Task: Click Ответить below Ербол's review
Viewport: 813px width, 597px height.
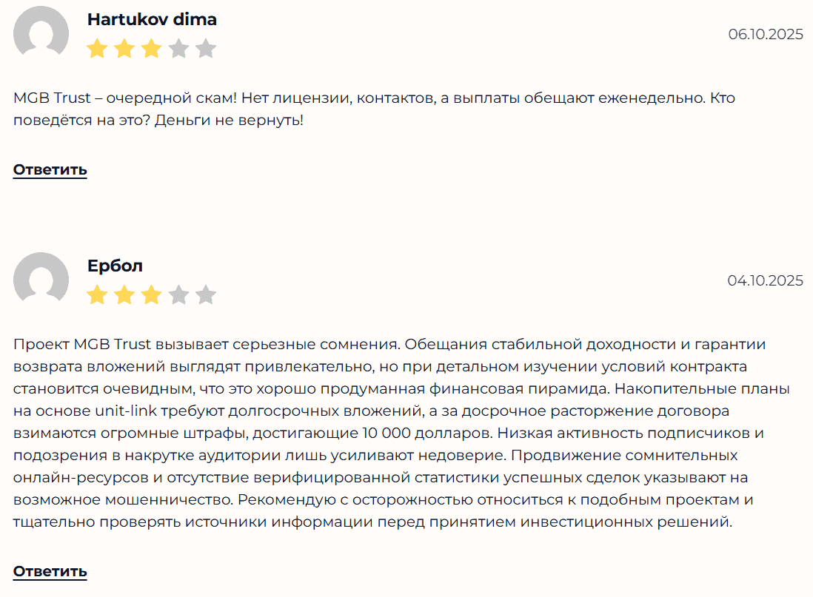Action: click(x=50, y=571)
